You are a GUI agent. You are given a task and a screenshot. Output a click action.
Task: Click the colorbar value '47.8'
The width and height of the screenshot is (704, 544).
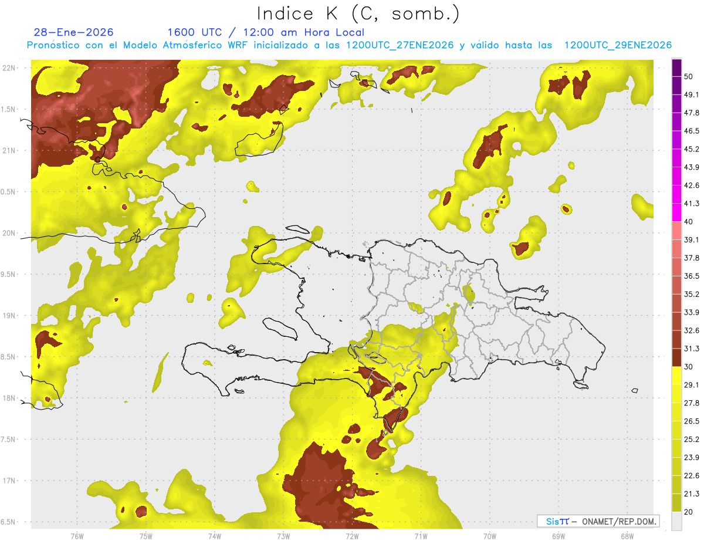click(692, 113)
